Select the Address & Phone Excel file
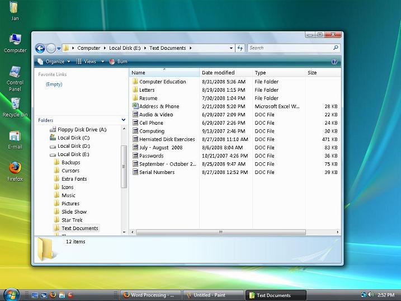This screenshot has width=401, height=301. click(x=159, y=106)
